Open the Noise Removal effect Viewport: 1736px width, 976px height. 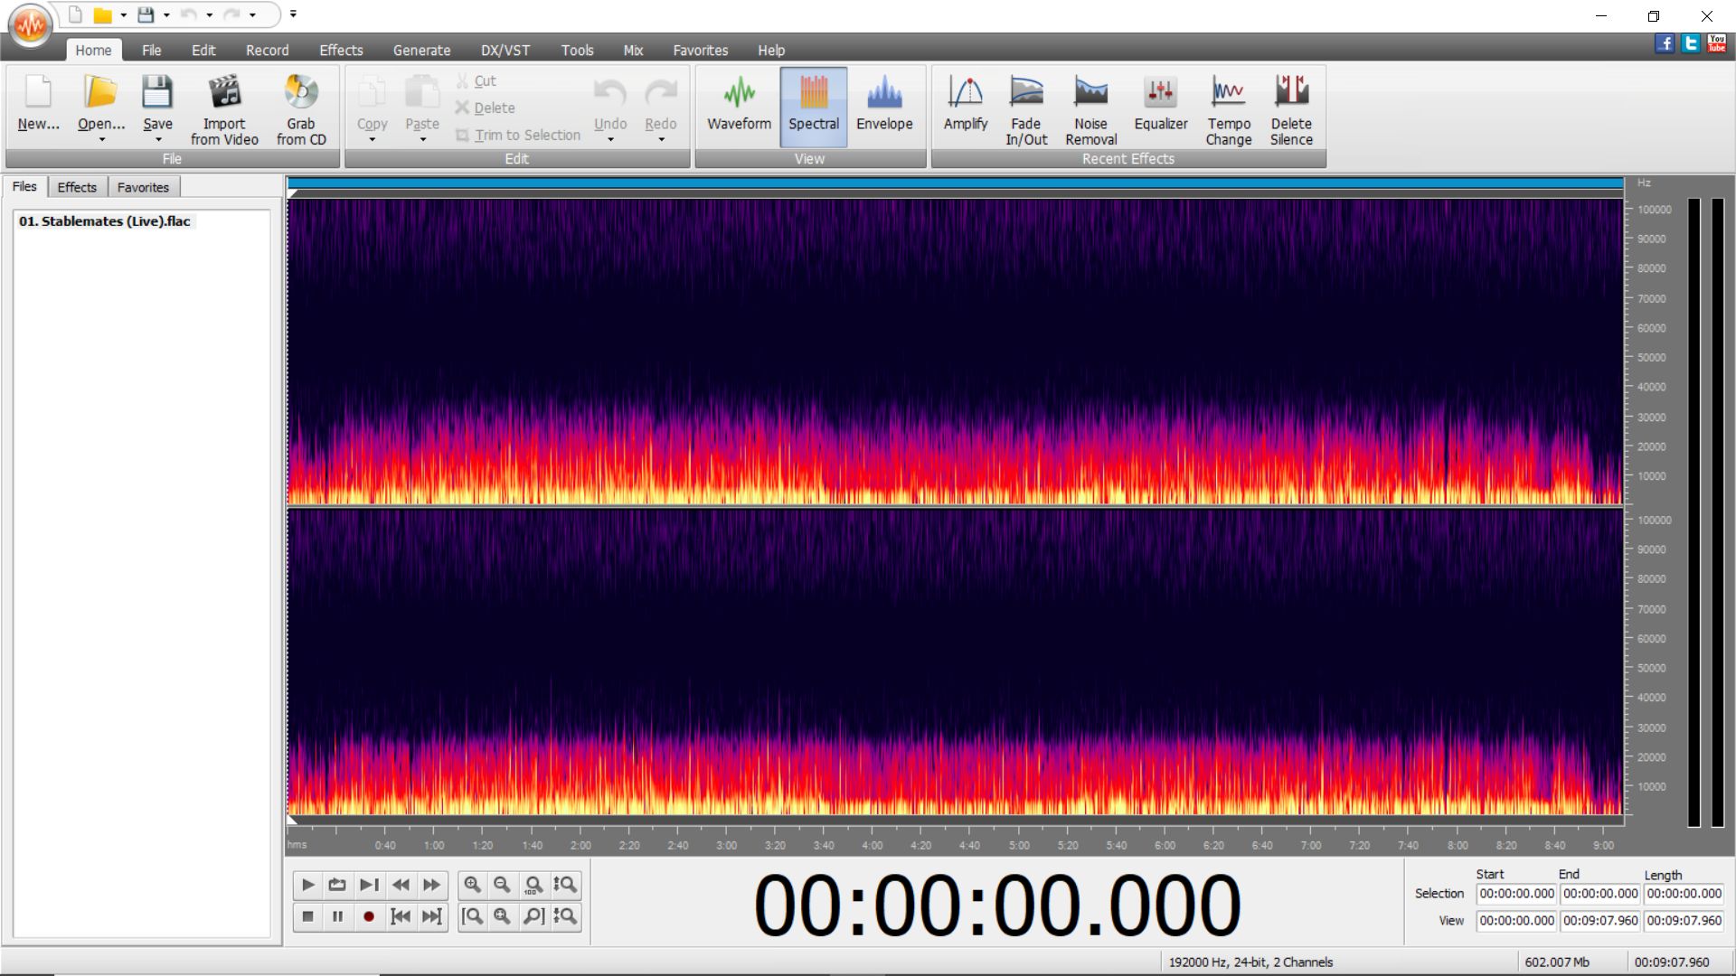click(x=1090, y=109)
